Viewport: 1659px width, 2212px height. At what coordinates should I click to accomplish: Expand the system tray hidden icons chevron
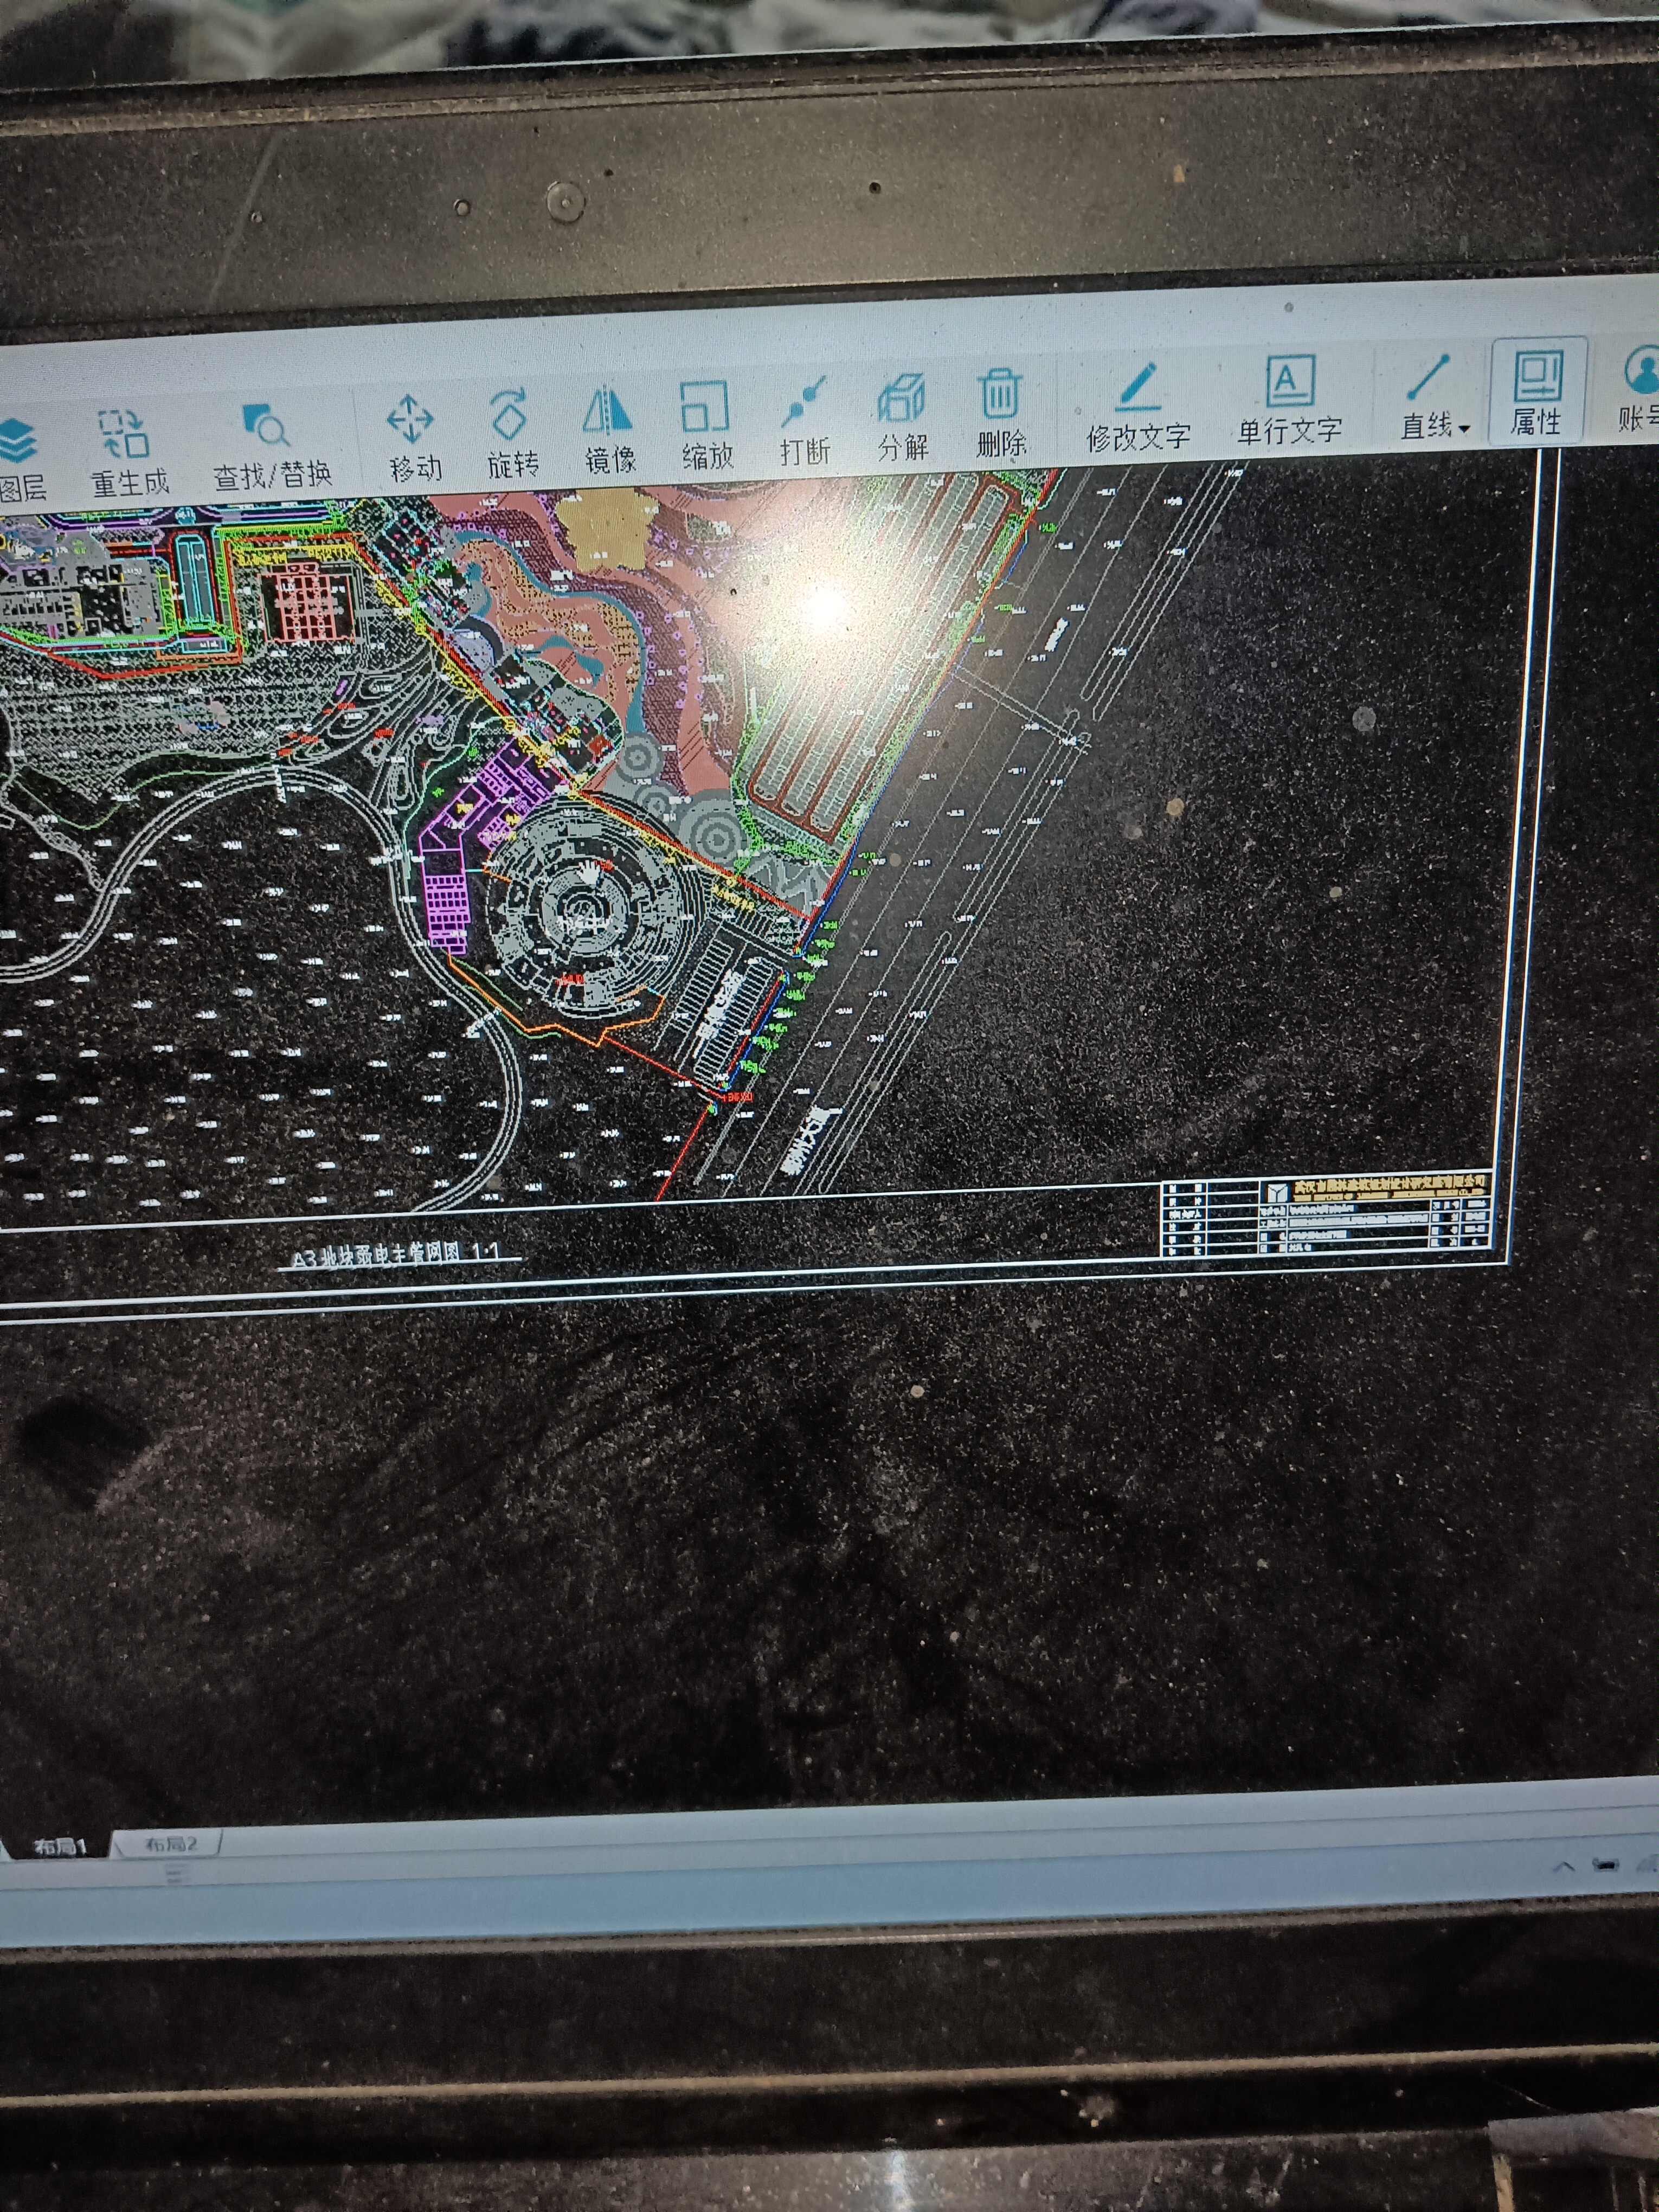(1564, 1867)
